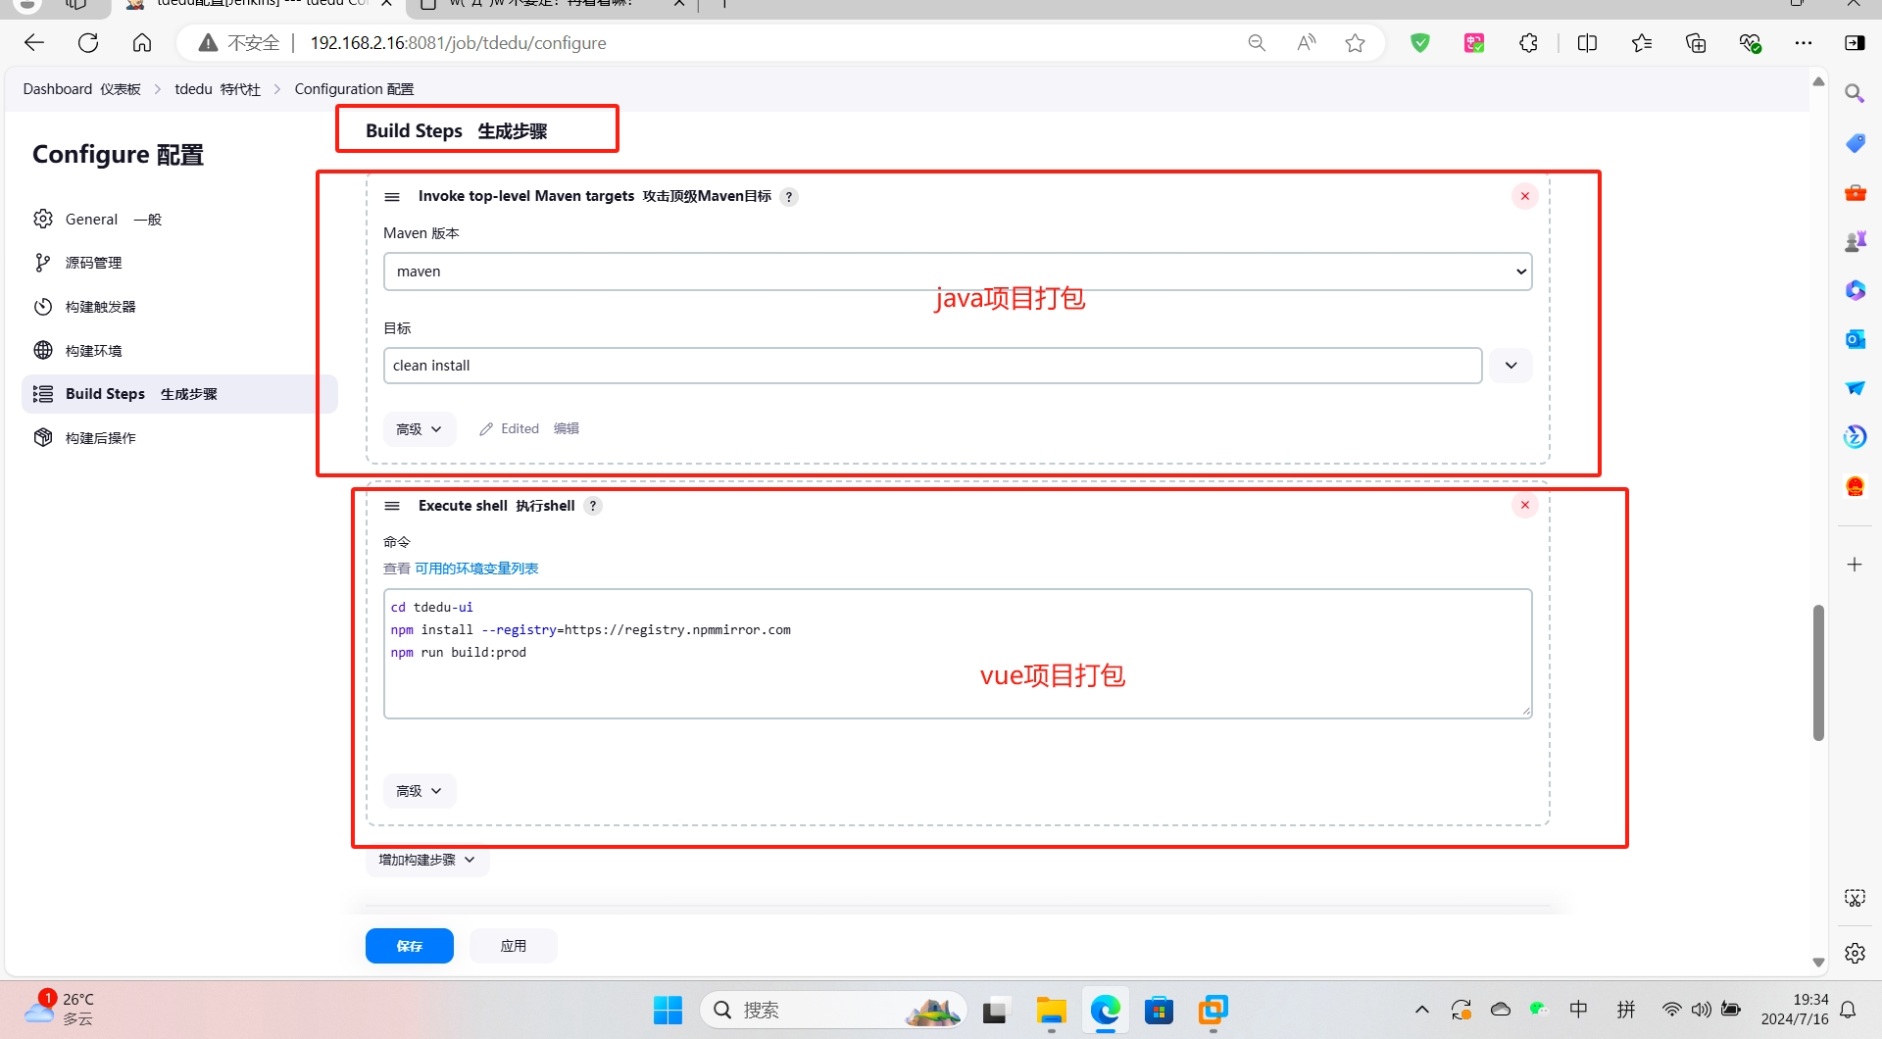Open browser settings and more menu
Viewport: 1882px width, 1039px height.
coord(1804,43)
